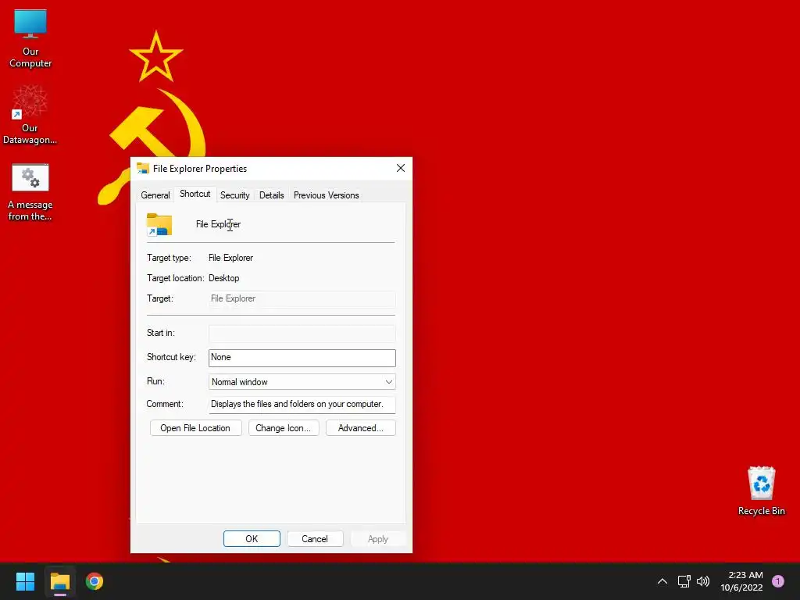Open network status tray icon
Image resolution: width=800 pixels, height=600 pixels.
tap(684, 581)
